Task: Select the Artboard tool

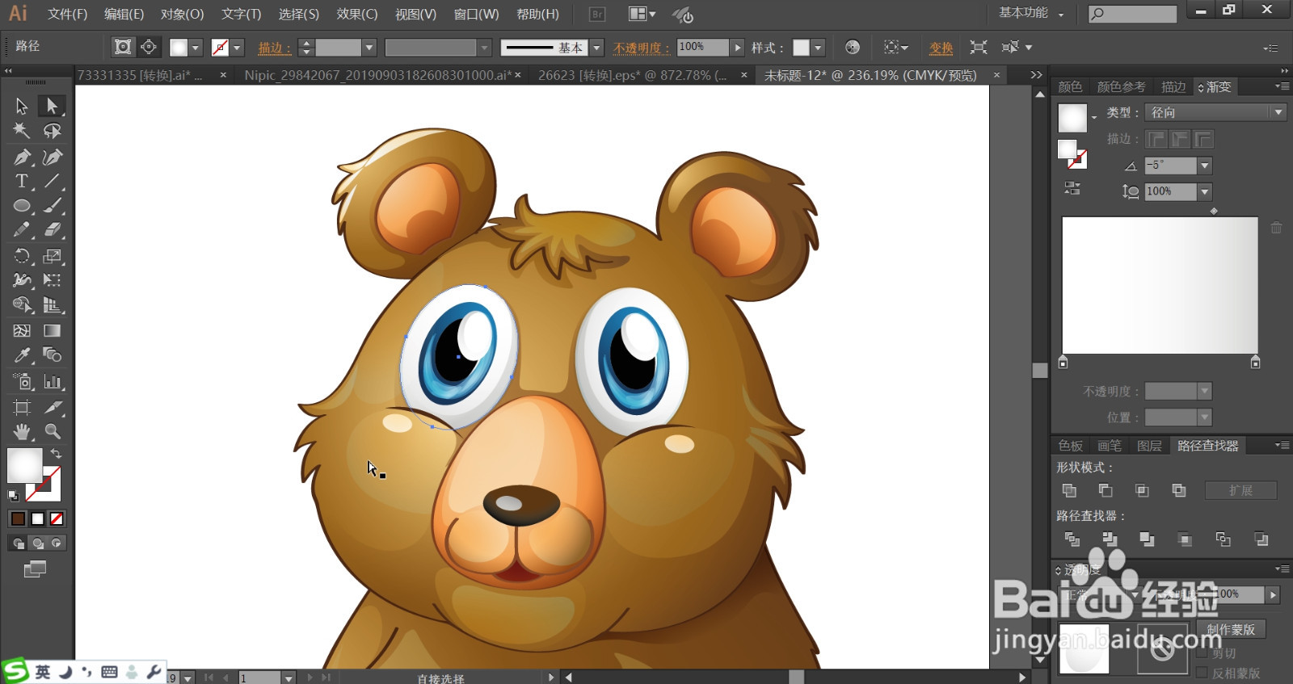Action: [x=22, y=407]
